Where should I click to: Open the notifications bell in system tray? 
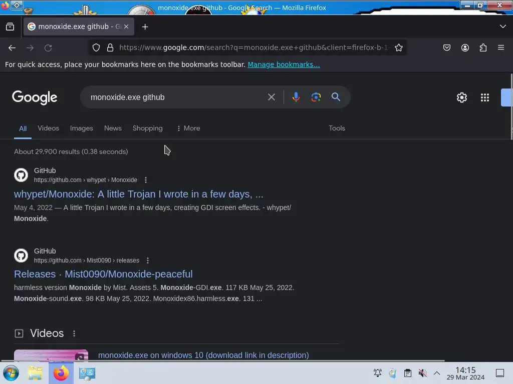(378, 373)
